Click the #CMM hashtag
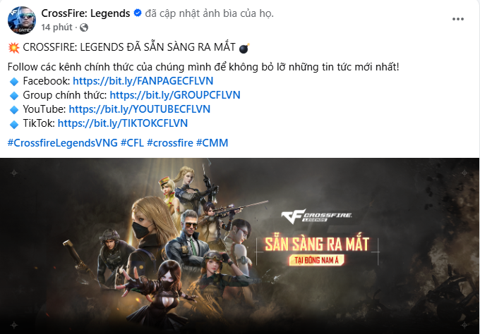 (x=212, y=143)
